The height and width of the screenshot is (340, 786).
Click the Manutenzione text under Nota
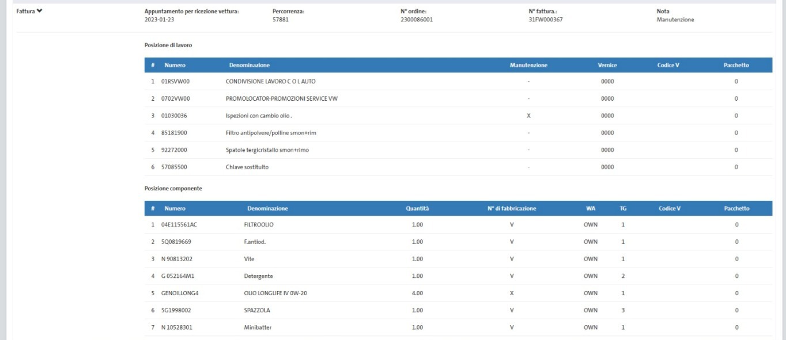[675, 20]
